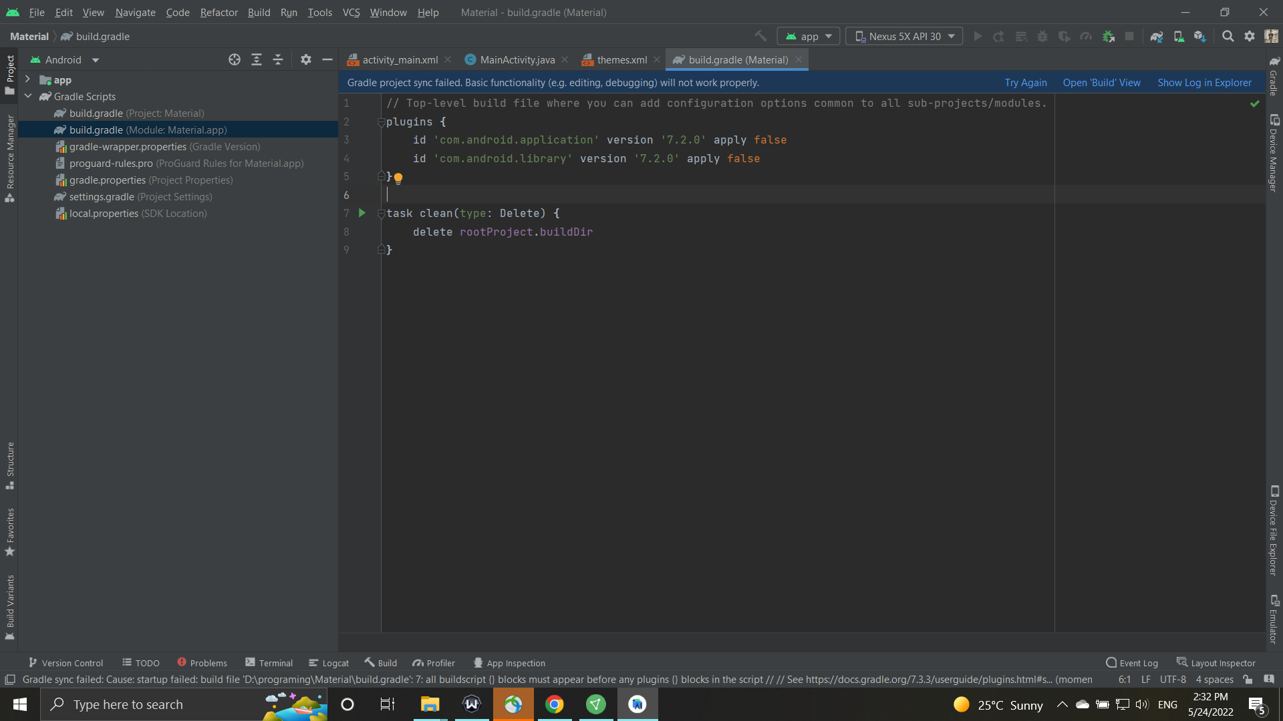Screen dimensions: 1283x721
Task: Open the Problems tool window
Action: pyautogui.click(x=202, y=662)
